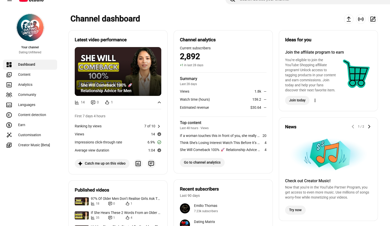Open Creator Music [Beta] in the sidebar

[x=30, y=145]
